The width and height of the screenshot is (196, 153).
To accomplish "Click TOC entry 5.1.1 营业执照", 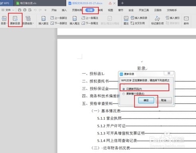I will point(109,118).
